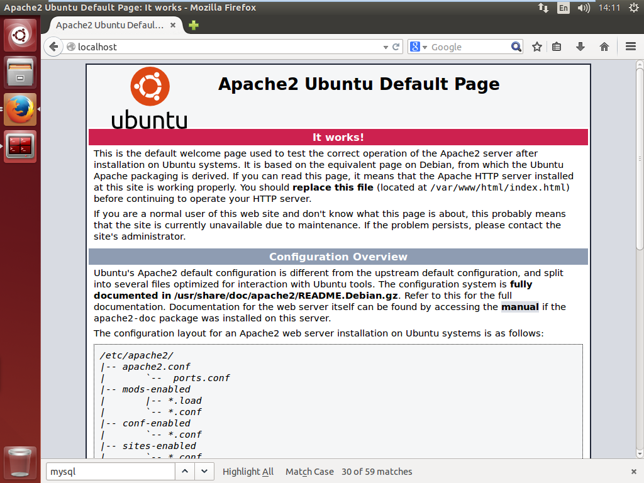Open the manual link
The image size is (644, 483).
coord(520,307)
